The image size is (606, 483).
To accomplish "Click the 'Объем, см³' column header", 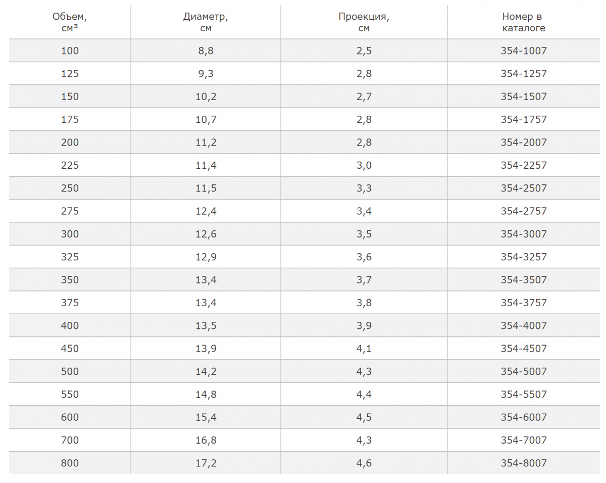I will 70,22.
